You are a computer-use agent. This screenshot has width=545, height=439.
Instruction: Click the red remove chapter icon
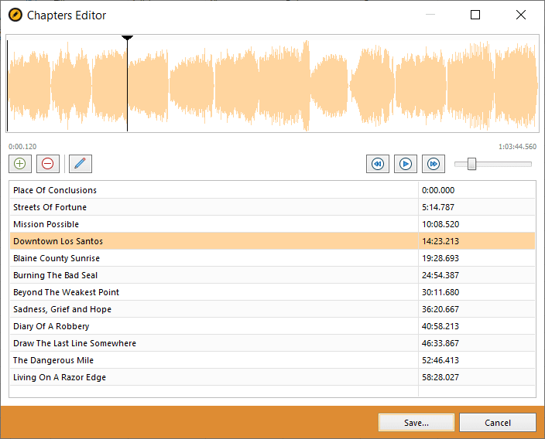48,164
